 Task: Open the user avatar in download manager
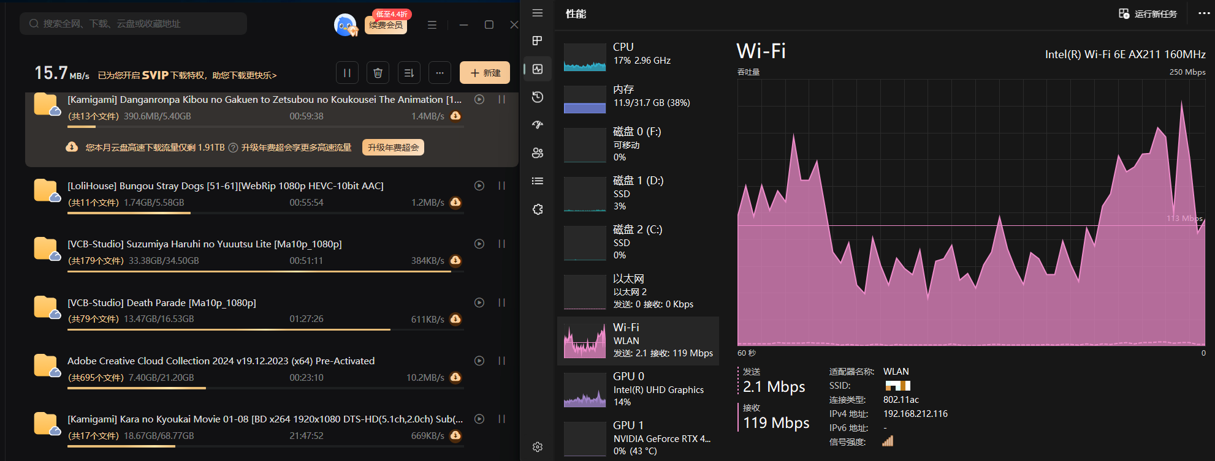click(x=345, y=25)
